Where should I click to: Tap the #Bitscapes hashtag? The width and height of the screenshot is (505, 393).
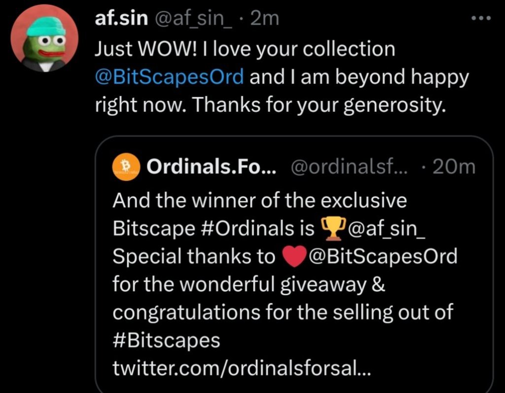tap(166, 341)
